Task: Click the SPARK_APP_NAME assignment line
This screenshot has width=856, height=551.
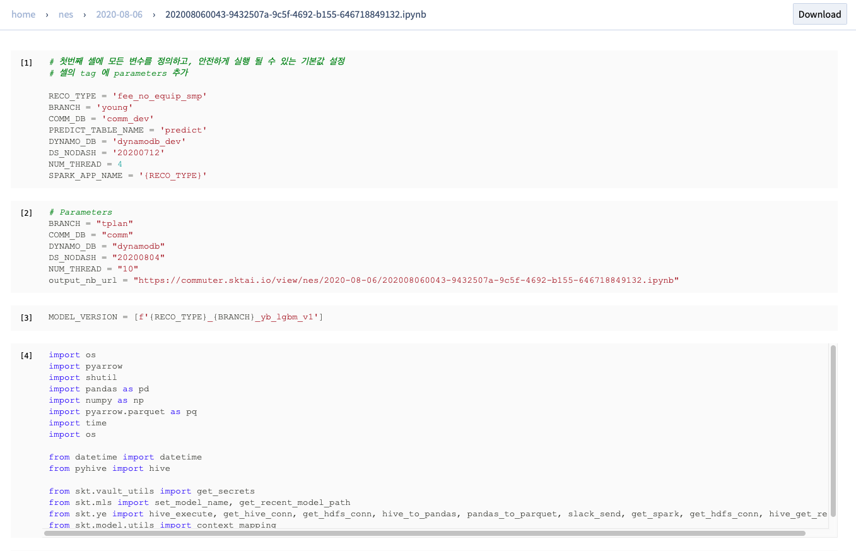Action: [127, 175]
